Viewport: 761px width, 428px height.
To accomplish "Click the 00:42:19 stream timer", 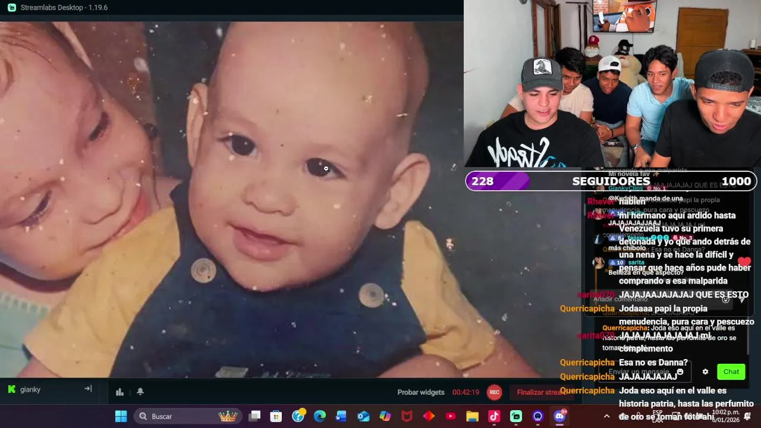I will 466,392.
